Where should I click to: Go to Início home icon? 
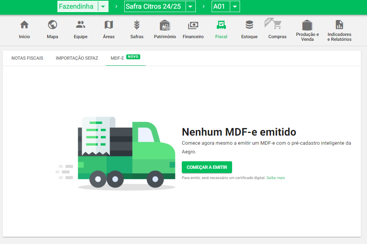pos(24,25)
